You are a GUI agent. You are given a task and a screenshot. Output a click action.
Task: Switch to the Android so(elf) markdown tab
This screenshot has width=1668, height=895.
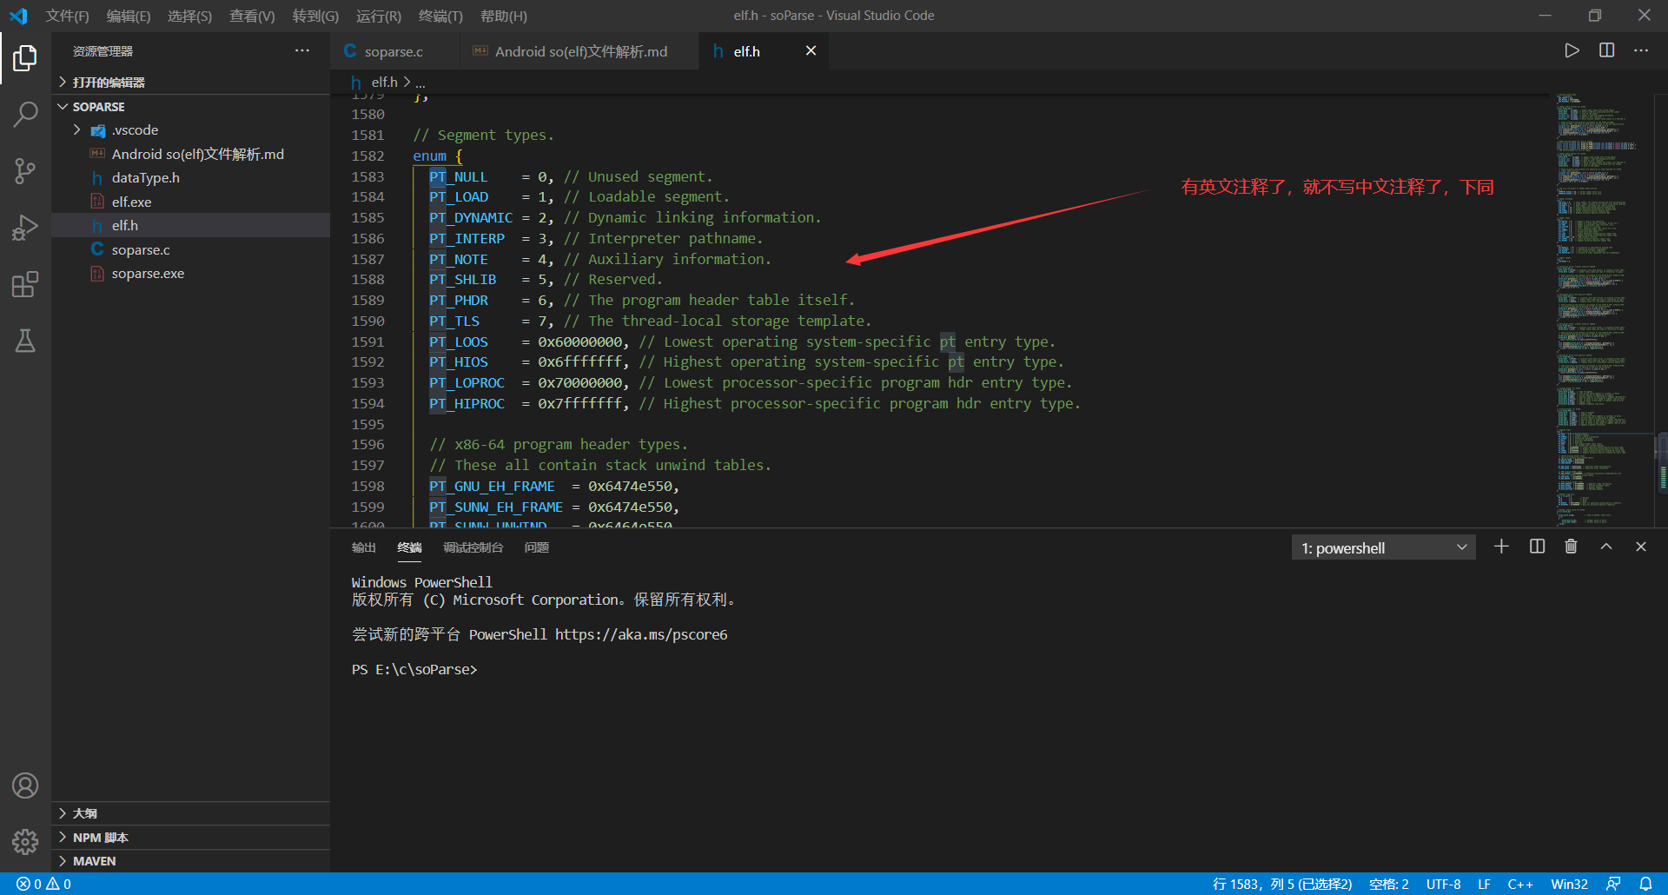coord(580,51)
